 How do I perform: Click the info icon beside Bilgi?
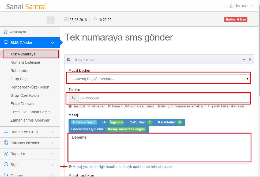(x=6, y=164)
